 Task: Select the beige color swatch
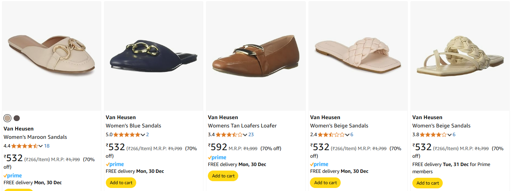click(7, 118)
